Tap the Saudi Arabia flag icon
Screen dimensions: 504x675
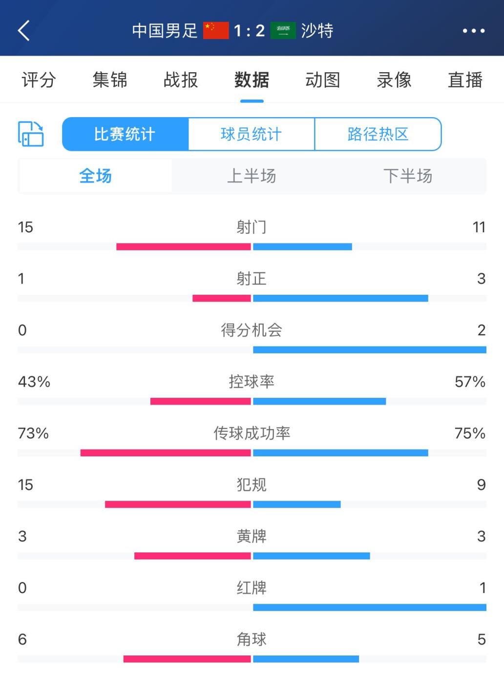click(283, 30)
